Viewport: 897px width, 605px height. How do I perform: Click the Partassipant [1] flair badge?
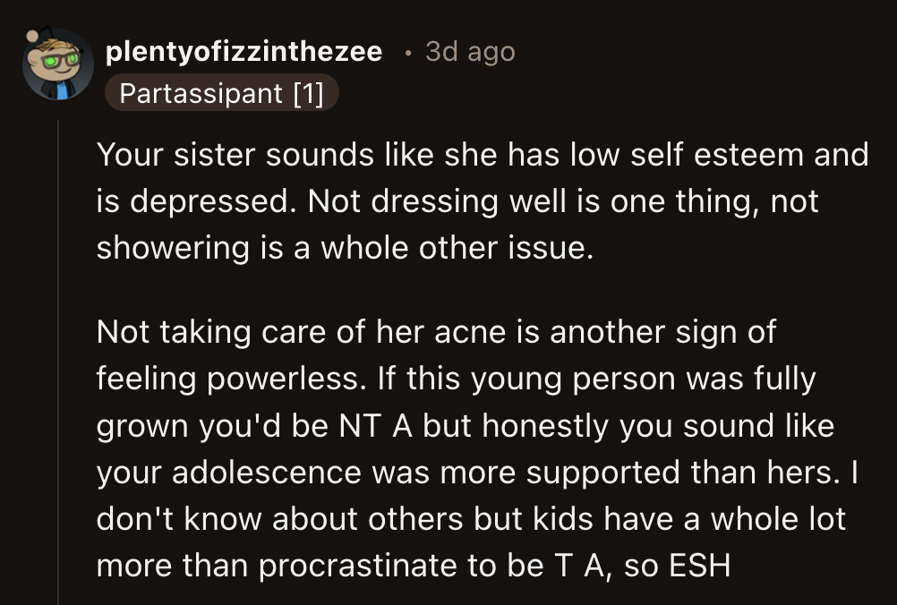click(x=222, y=92)
